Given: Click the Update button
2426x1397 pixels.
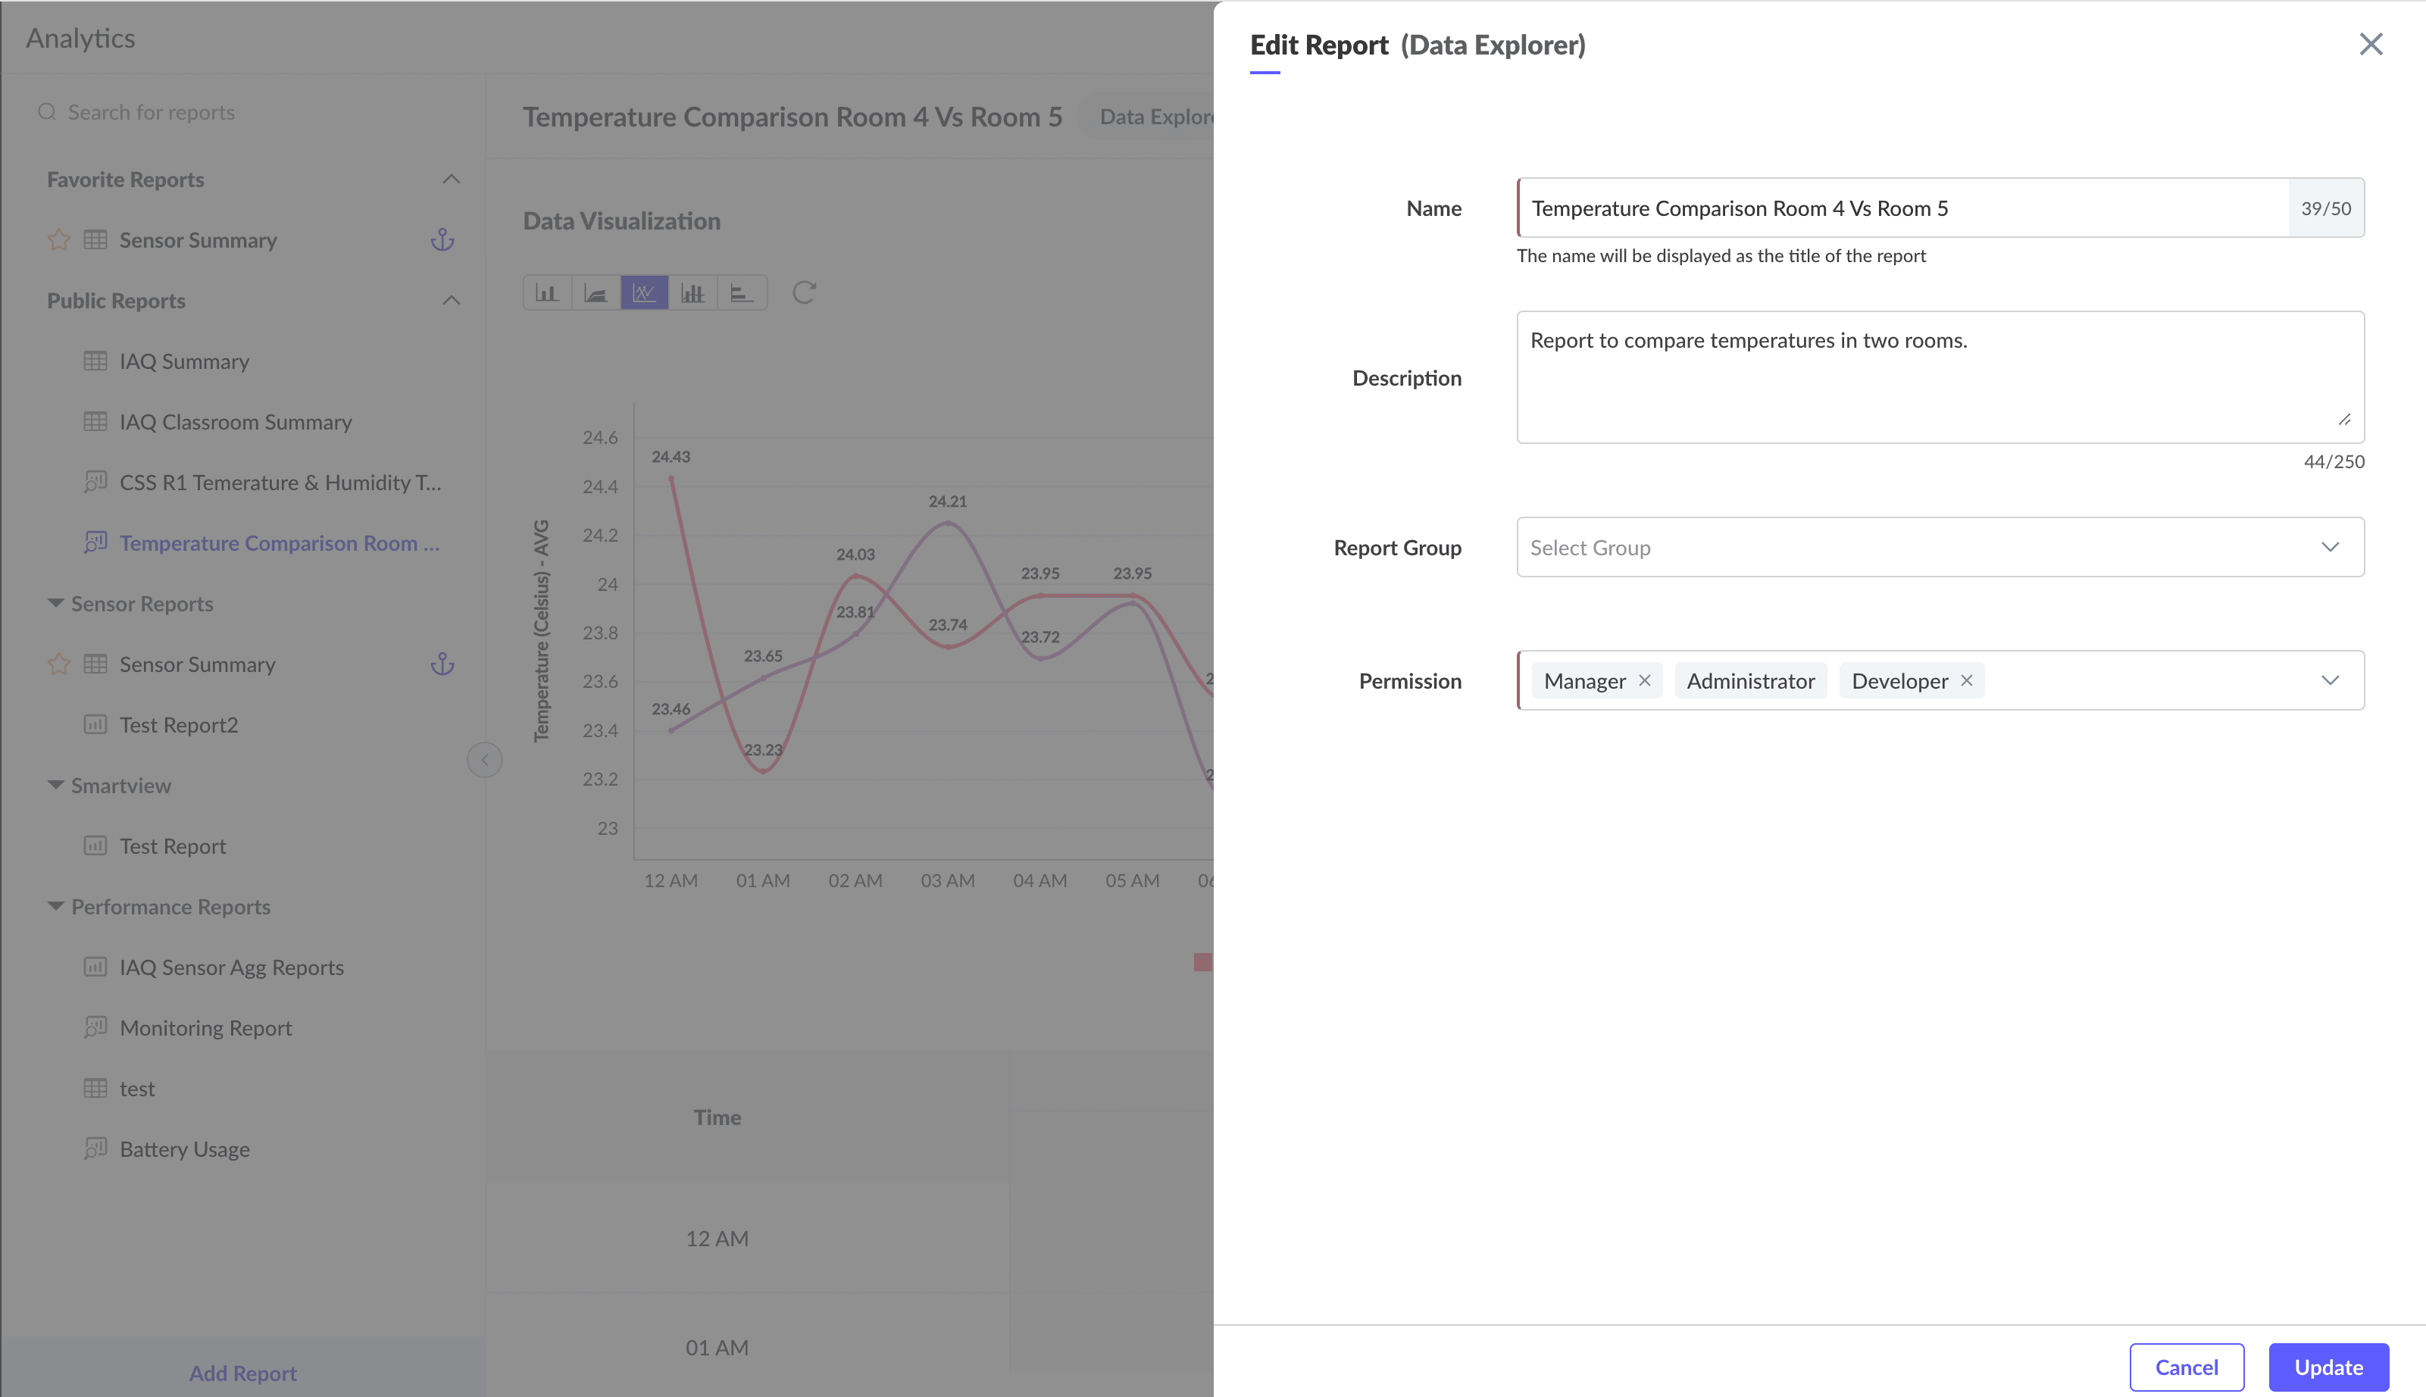Looking at the screenshot, I should (2328, 1367).
